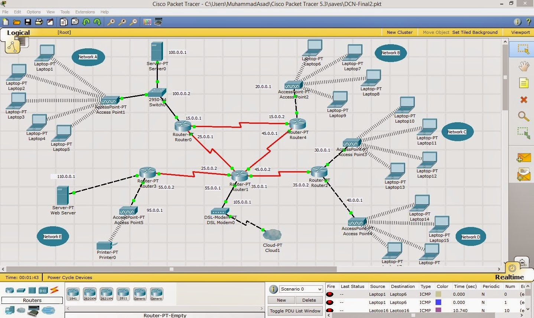Viewport: 534px width, 318px height.
Task: Select the 2811 router model
Action: coord(123,293)
